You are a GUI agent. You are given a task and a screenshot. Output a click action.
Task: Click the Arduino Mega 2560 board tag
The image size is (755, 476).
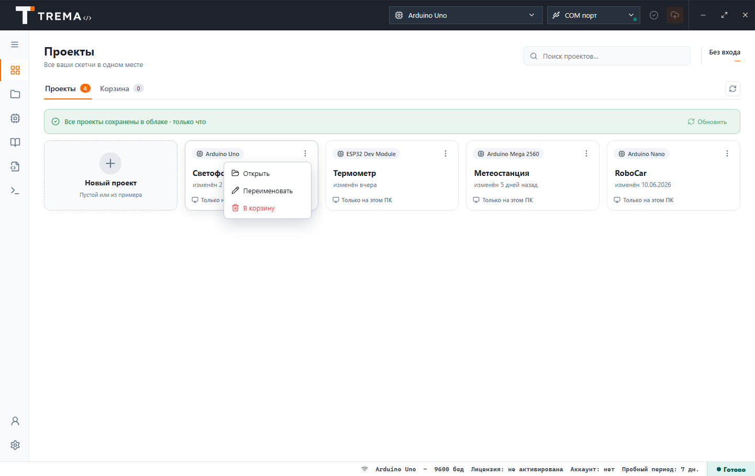coord(508,154)
